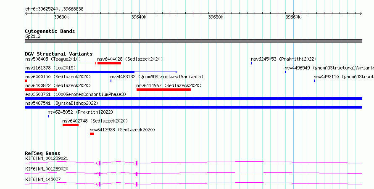Click the small blue nsv4496549 marker

(285, 72)
